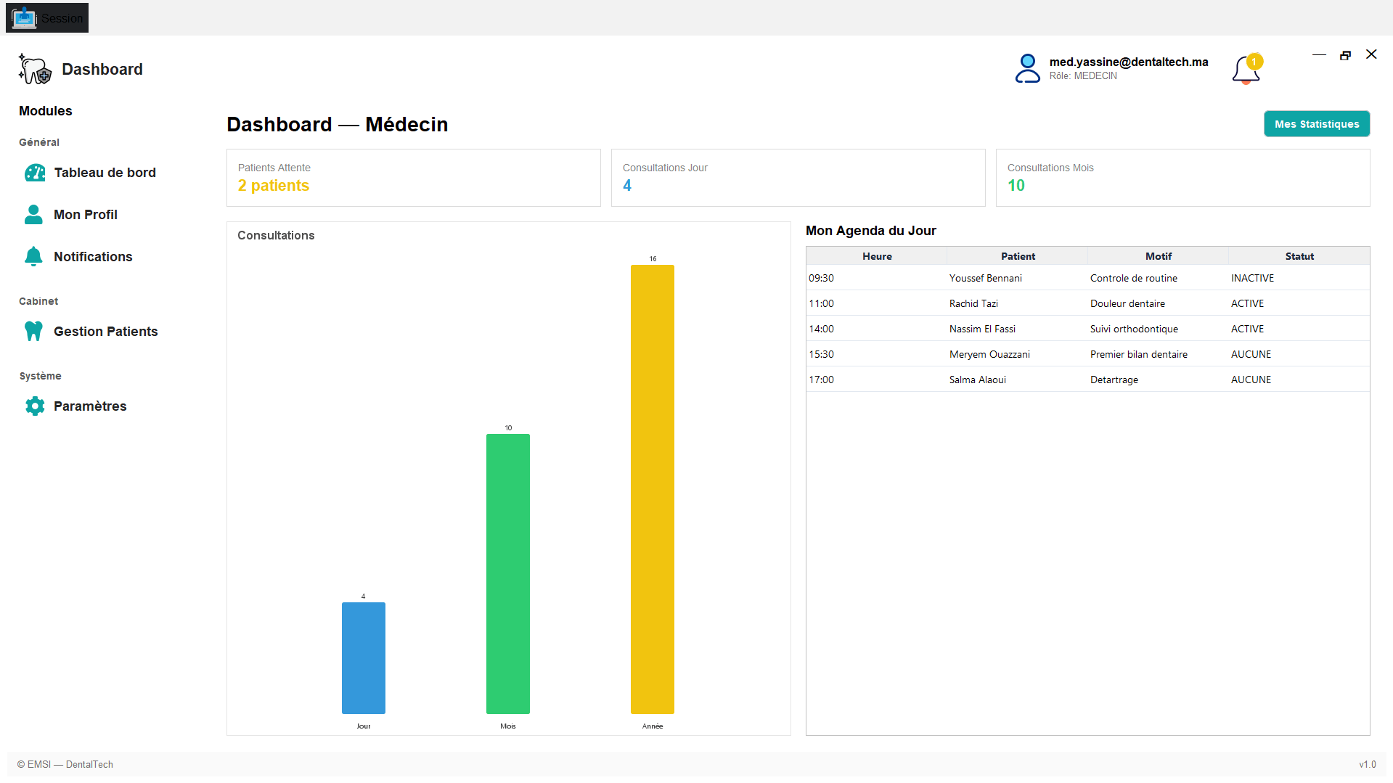Sort agenda by Heure column header

tap(877, 256)
